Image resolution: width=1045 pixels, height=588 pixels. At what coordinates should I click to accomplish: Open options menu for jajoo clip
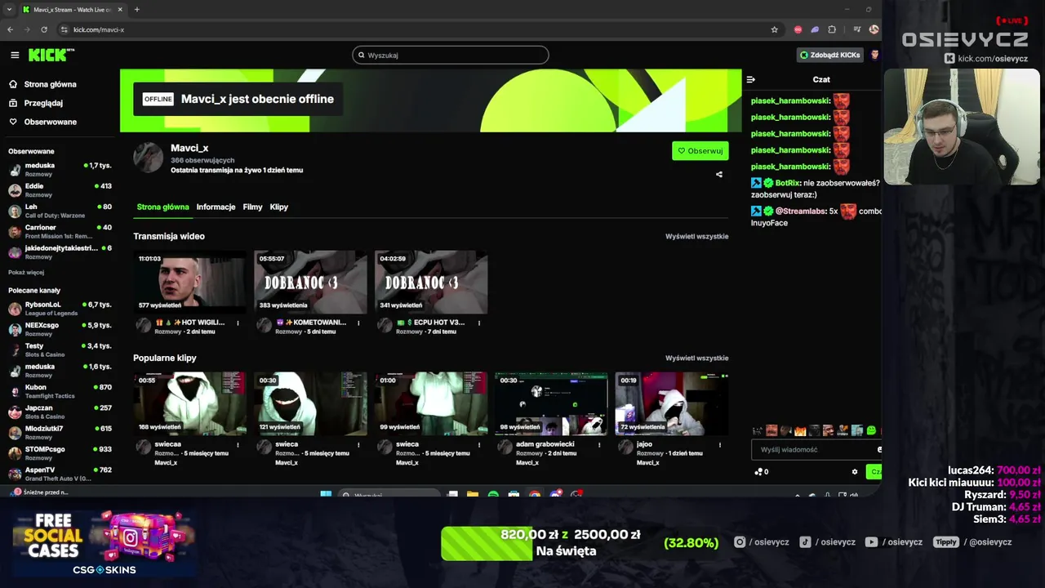pyautogui.click(x=719, y=444)
